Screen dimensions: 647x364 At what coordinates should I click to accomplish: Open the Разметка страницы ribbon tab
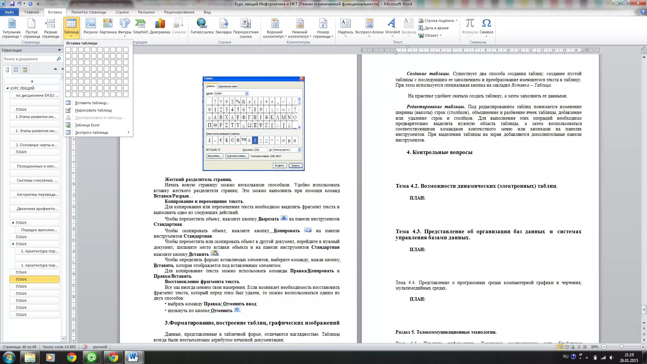point(89,12)
